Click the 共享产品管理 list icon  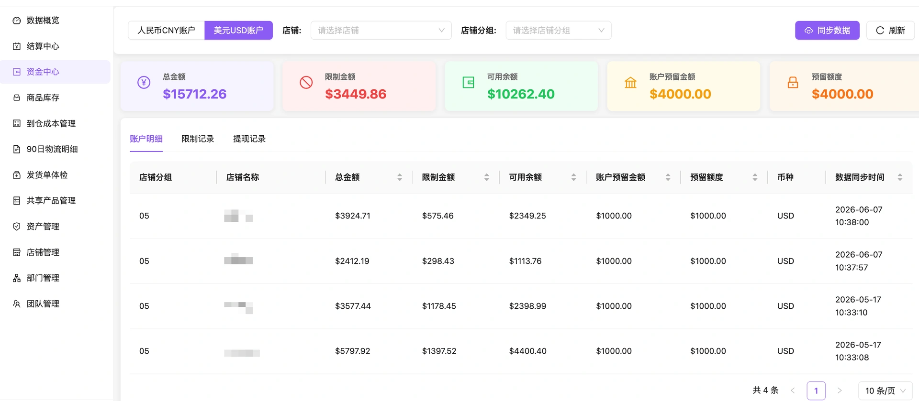click(17, 201)
